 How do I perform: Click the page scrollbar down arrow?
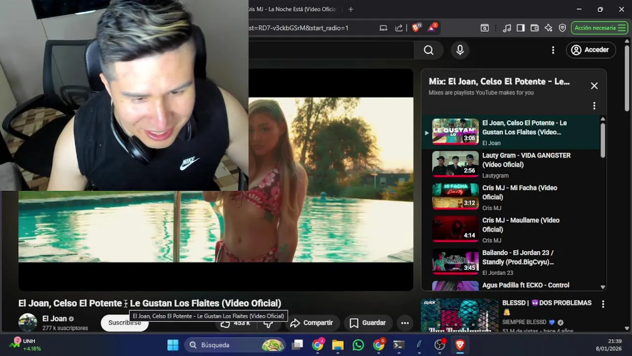pos(627,328)
